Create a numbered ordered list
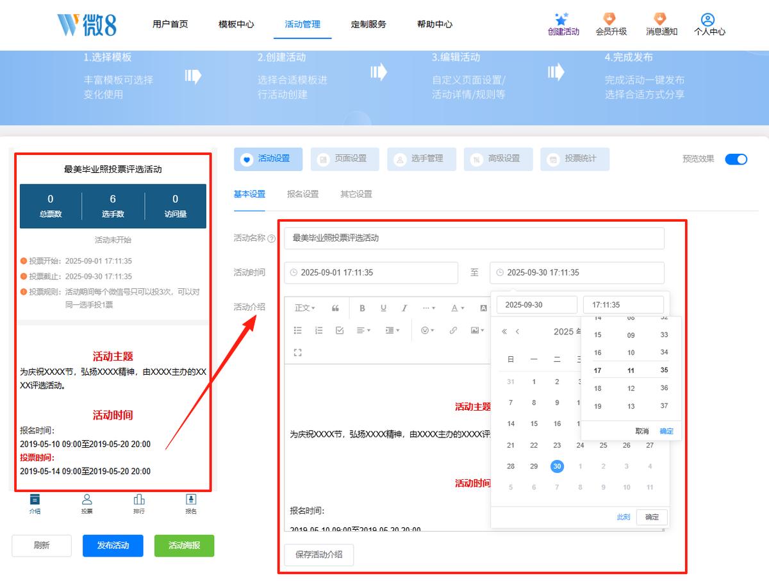The width and height of the screenshot is (769, 581). (x=318, y=331)
